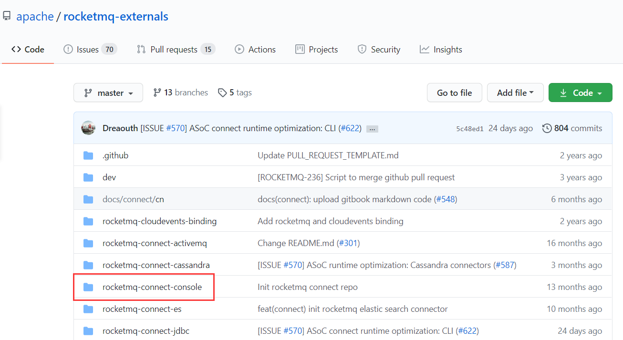Open the rocketmq-connect-cassandra folder

156,265
